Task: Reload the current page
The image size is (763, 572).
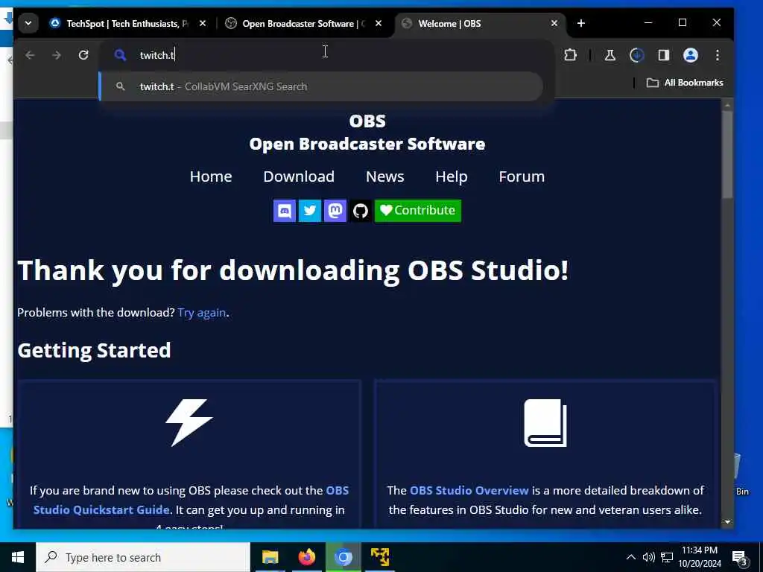Action: click(83, 55)
